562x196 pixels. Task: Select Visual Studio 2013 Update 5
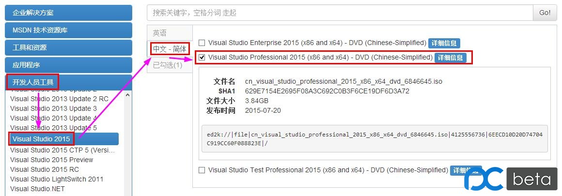tap(54, 128)
